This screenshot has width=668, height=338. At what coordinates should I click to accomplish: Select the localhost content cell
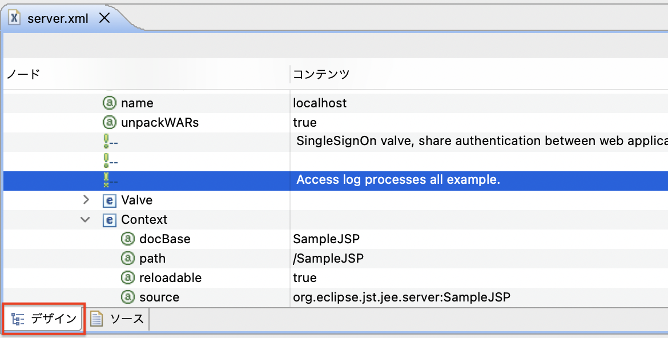tap(479, 103)
